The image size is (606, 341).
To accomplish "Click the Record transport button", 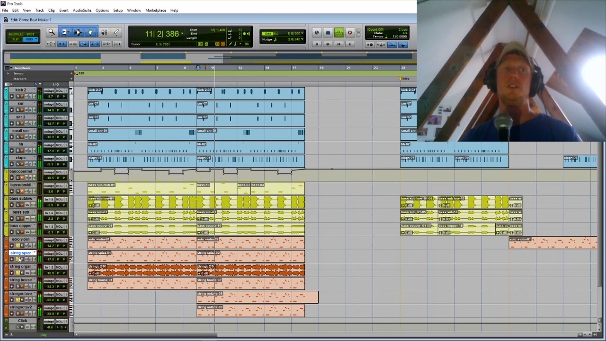I will (350, 33).
